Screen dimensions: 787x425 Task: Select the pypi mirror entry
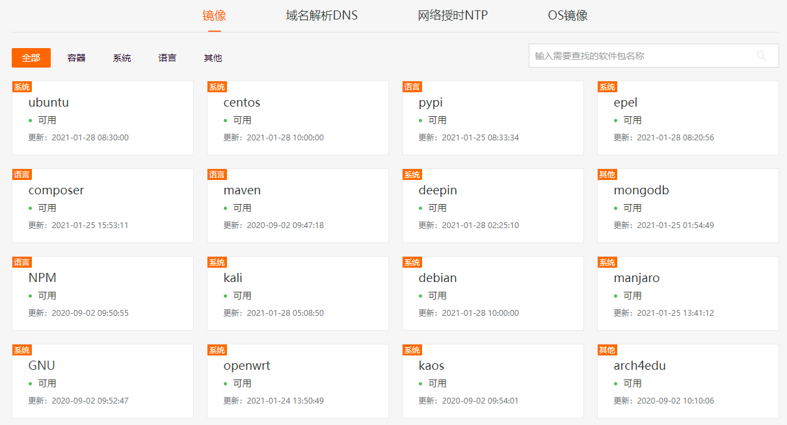(x=492, y=117)
